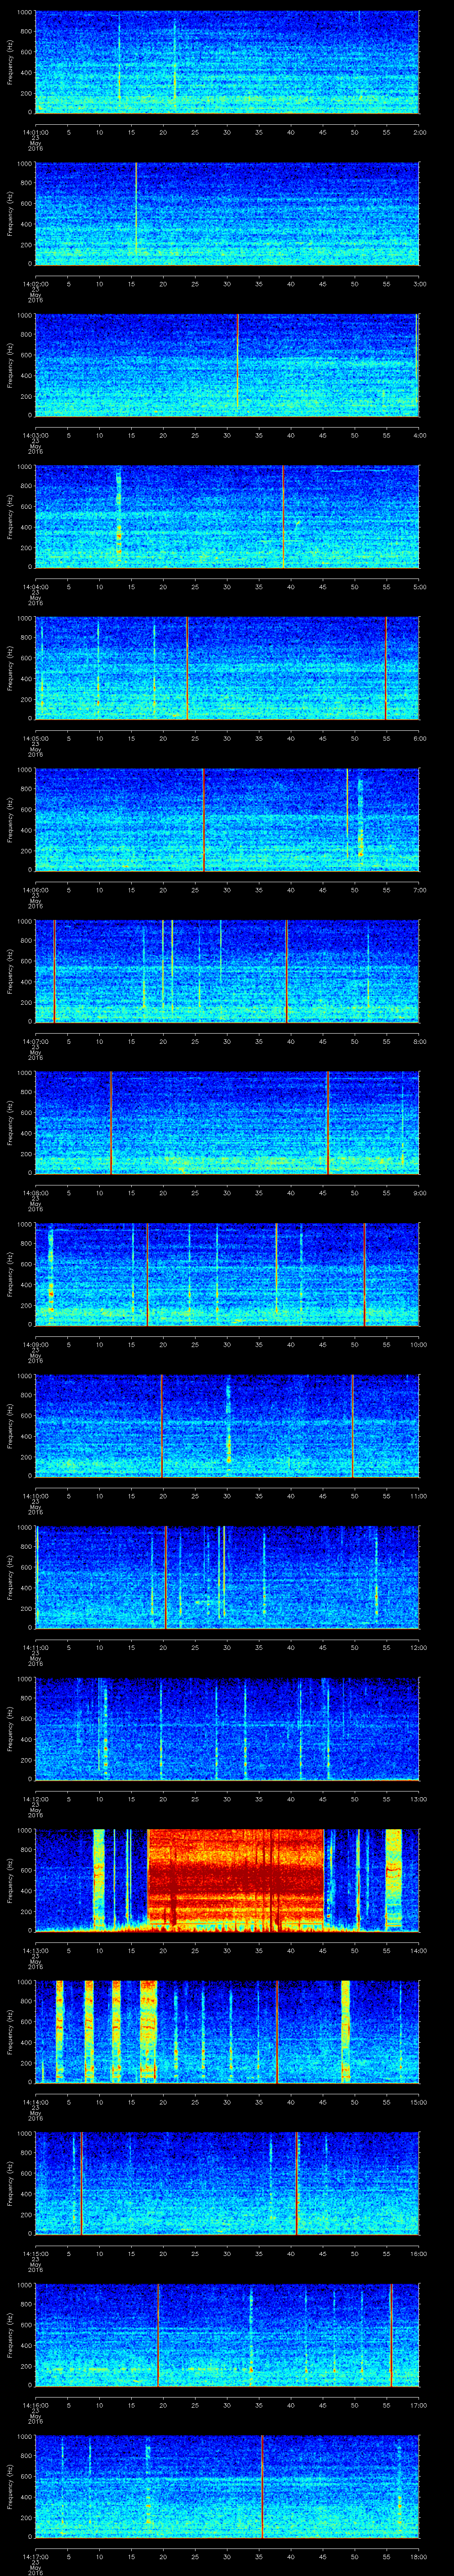Image resolution: width=454 pixels, height=2576 pixels.
Task: Select red marker at 56 seconds in 14:16 spectrogram
Action: click(x=391, y=2334)
